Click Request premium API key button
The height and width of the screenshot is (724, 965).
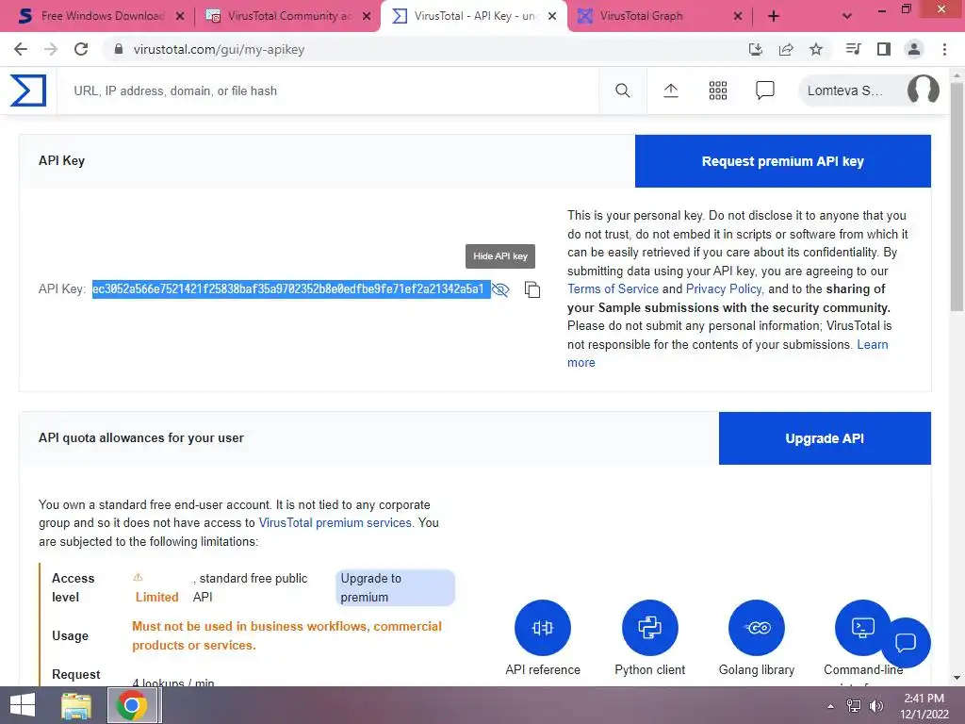click(783, 161)
